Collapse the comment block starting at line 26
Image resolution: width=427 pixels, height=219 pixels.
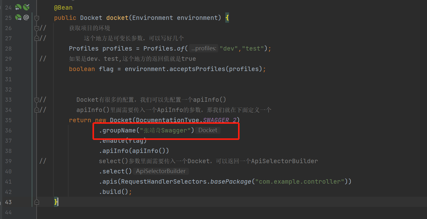(x=37, y=28)
